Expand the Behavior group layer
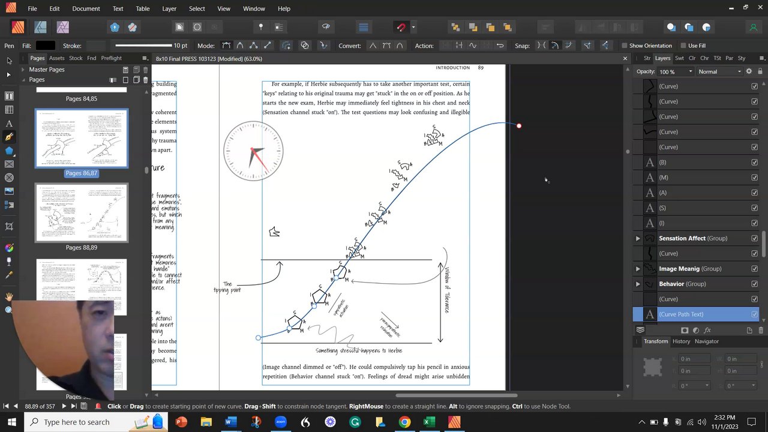The width and height of the screenshot is (768, 432). (x=638, y=284)
